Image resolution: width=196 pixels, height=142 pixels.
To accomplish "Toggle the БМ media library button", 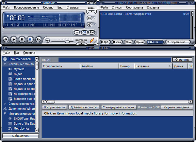I will [91, 32].
